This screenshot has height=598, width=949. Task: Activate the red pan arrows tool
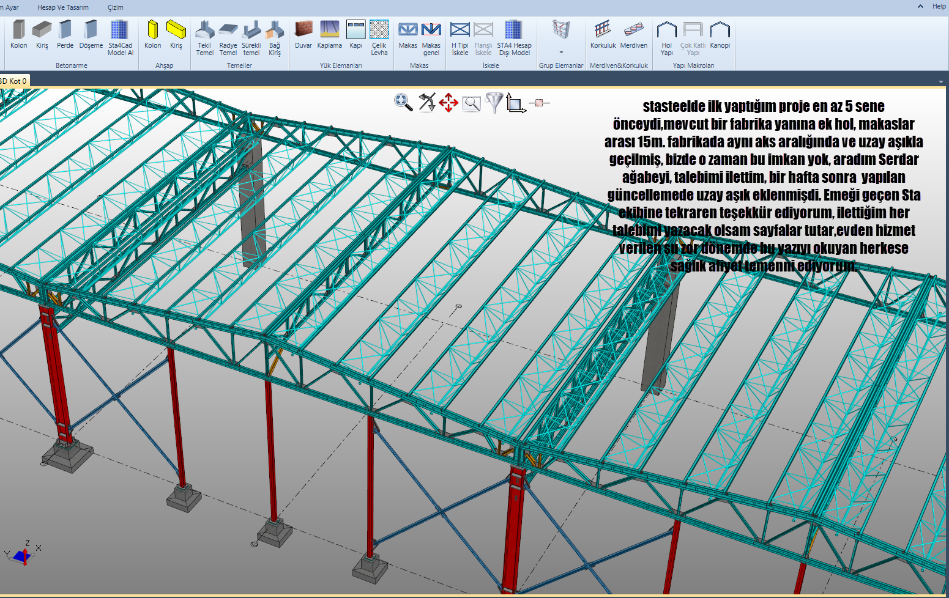tap(448, 103)
